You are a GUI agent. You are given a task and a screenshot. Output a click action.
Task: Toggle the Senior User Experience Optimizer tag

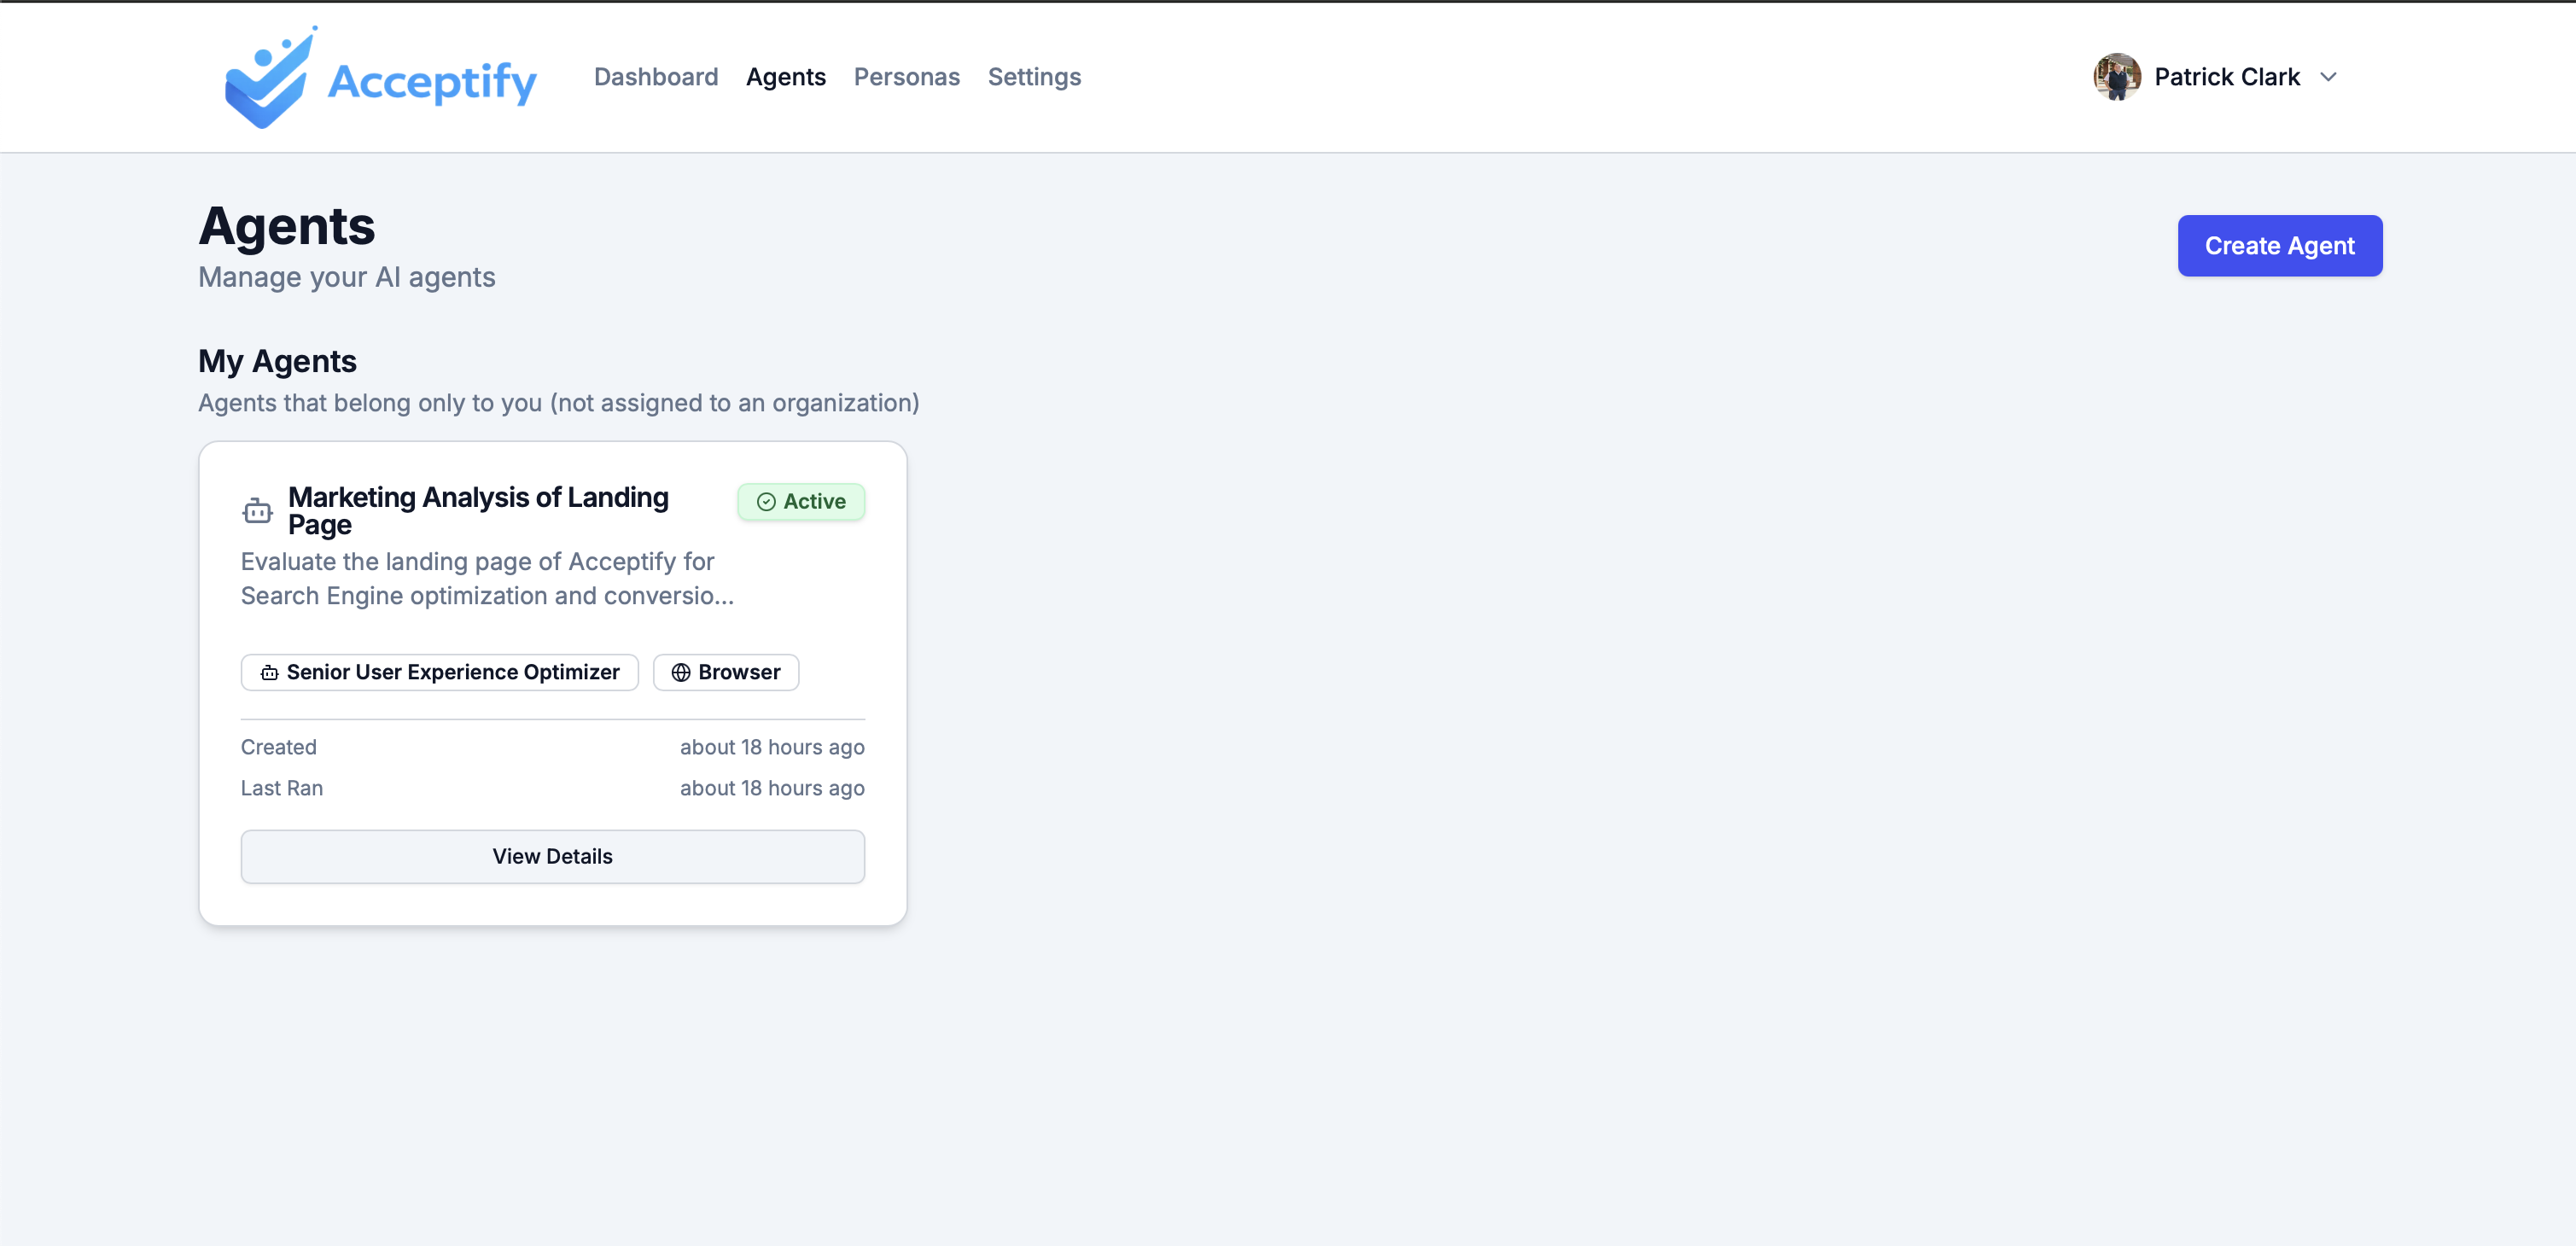pos(439,672)
